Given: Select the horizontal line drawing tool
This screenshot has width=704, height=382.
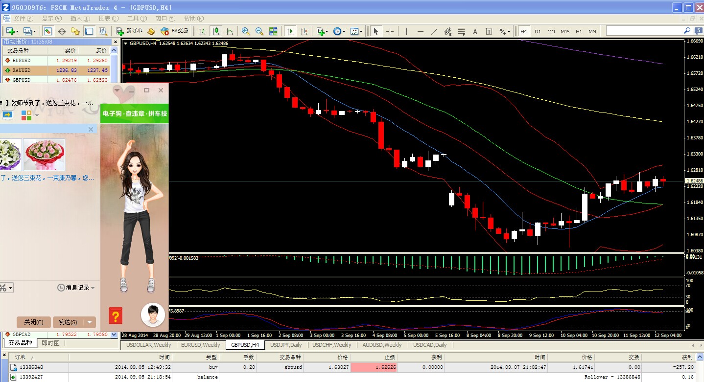Looking at the screenshot, I should (420, 31).
